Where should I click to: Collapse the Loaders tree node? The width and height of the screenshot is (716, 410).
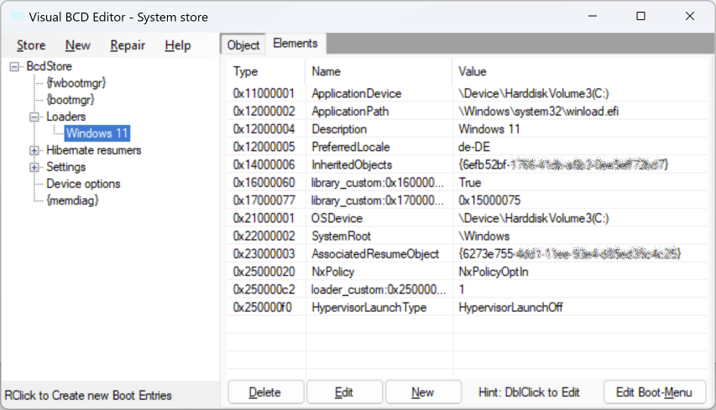coord(34,117)
